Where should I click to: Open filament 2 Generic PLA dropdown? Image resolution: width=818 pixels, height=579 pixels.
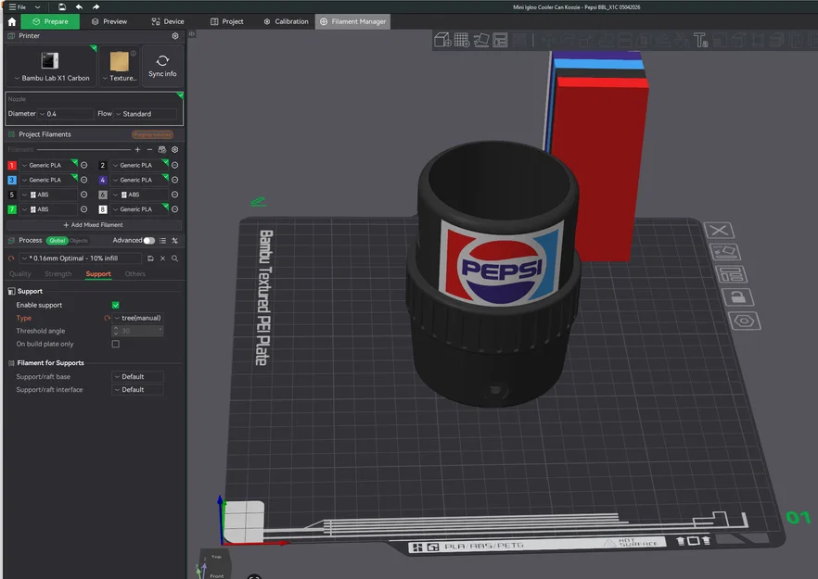click(139, 165)
